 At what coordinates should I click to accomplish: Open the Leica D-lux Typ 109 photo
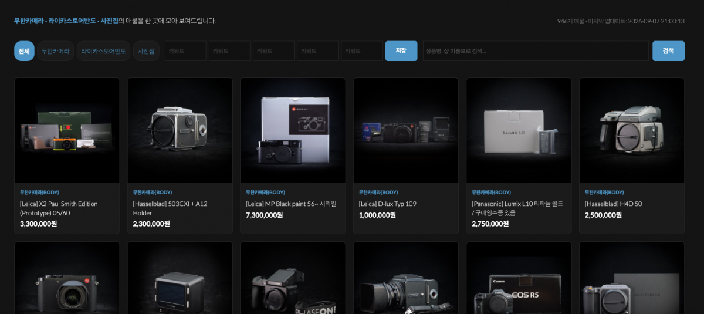[x=406, y=130]
